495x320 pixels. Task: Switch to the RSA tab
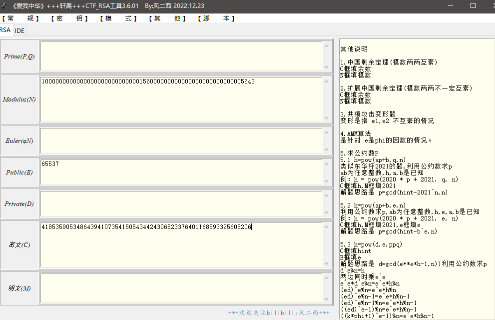[5, 30]
